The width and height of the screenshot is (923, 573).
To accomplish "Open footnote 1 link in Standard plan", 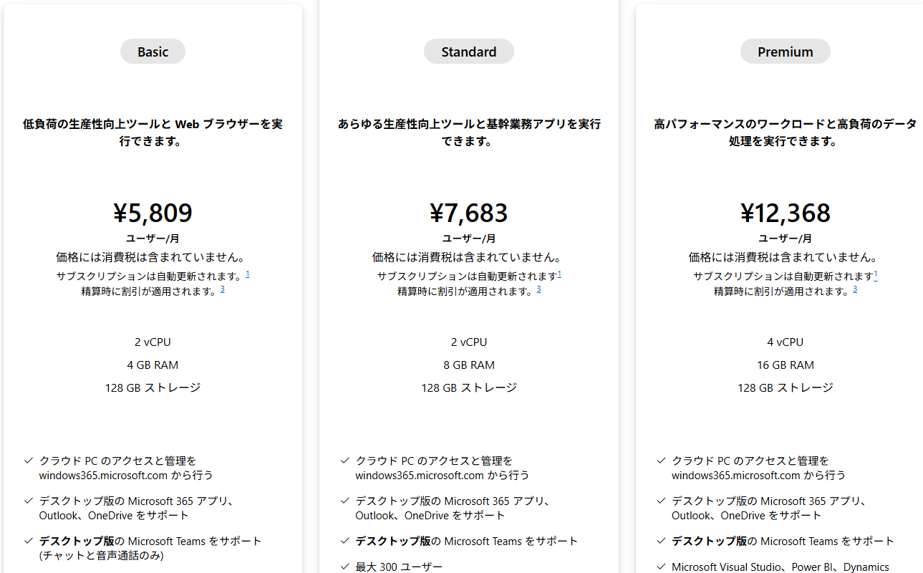I will (559, 274).
